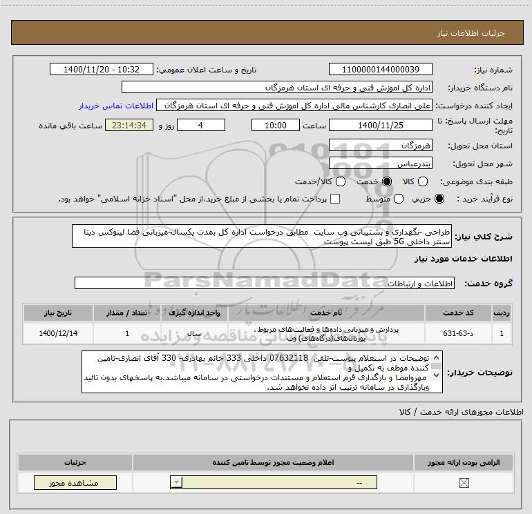Select the کالا radio button

423,182
